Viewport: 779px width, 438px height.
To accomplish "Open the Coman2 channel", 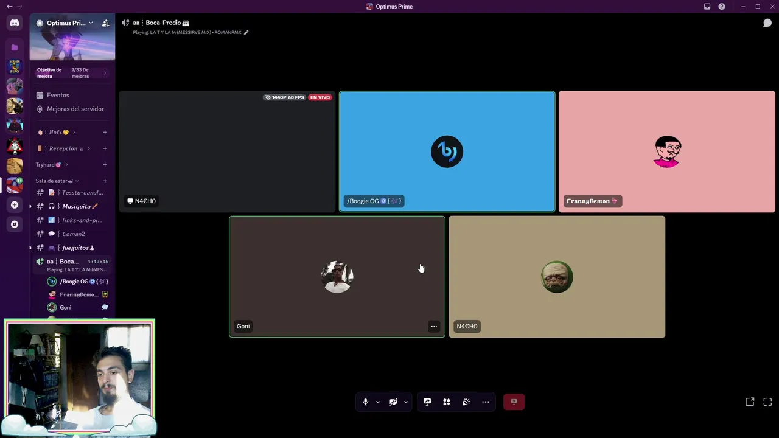I will click(x=72, y=234).
